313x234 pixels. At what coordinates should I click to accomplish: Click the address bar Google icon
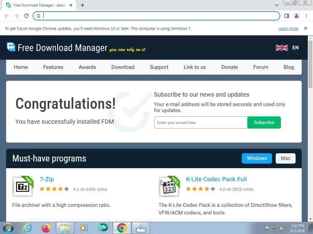[39, 16]
